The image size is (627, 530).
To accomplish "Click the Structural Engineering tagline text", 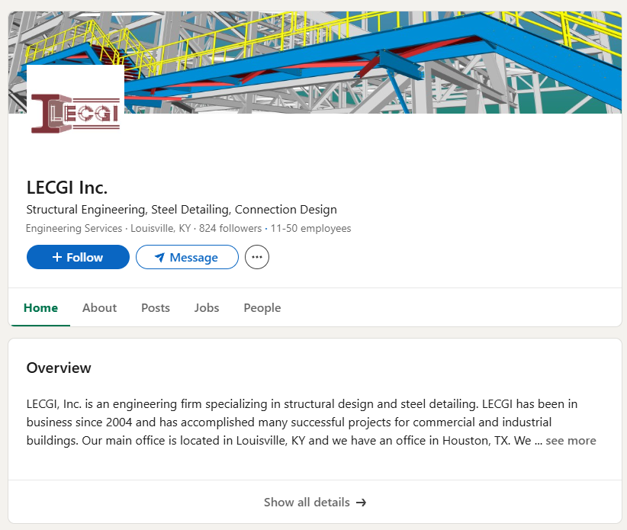I will click(x=182, y=210).
